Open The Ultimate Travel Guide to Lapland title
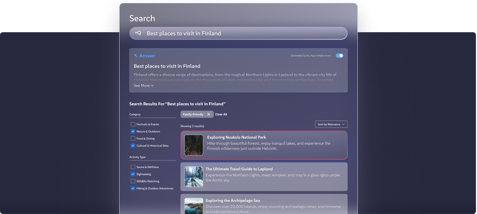The image size is (477, 214). [x=239, y=169]
